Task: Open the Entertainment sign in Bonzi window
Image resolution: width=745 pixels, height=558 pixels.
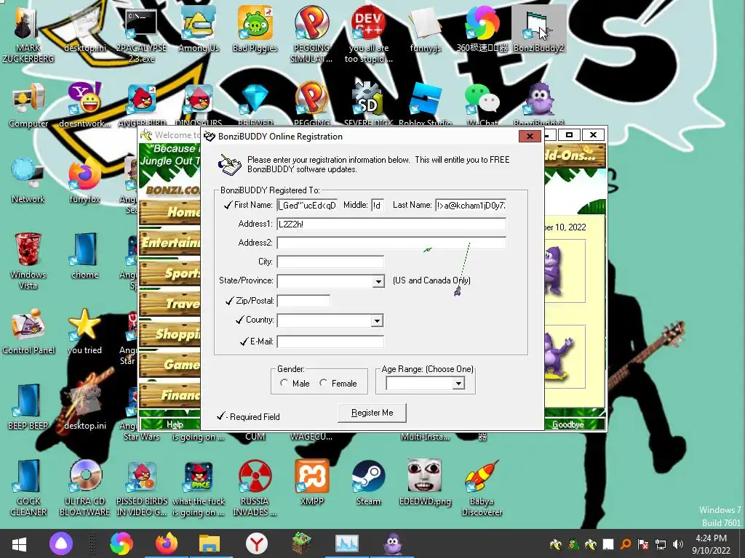Action: pos(170,243)
